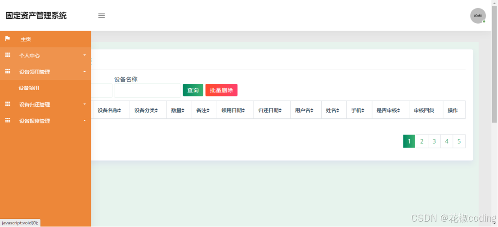Click grid icon next to 设备领用管理
This screenshot has width=498, height=227.
click(x=8, y=71)
